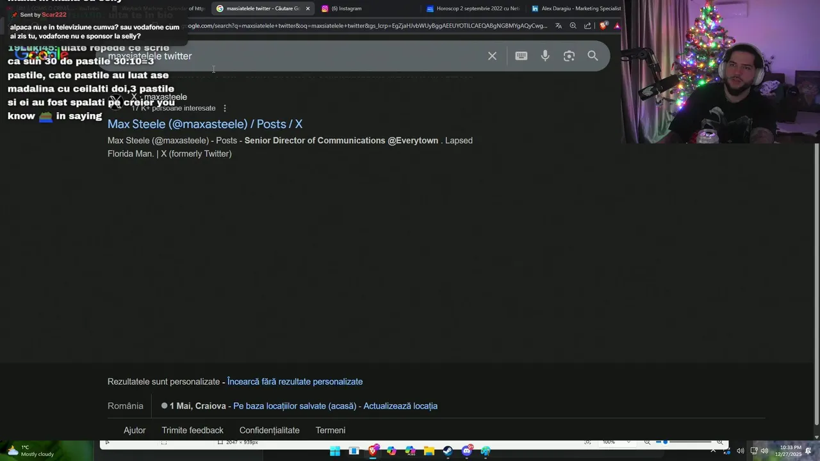820x461 pixels.
Task: Click Actualizează locația link
Action: [400, 406]
